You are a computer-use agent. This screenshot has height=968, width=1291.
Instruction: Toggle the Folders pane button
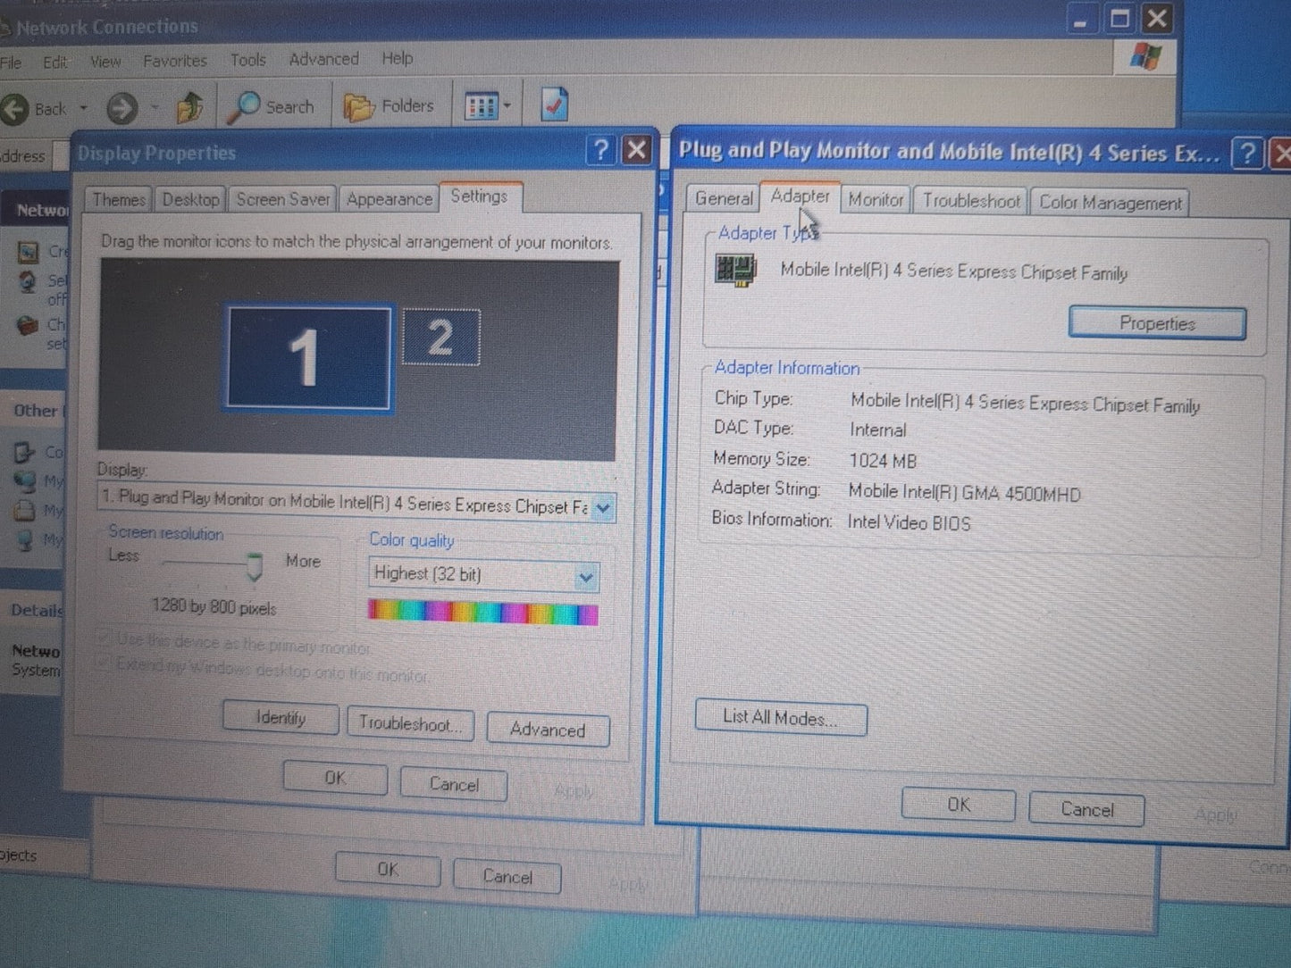(389, 106)
